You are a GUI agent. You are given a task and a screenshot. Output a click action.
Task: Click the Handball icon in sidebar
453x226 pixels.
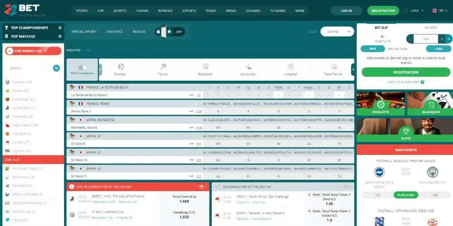pos(7,134)
